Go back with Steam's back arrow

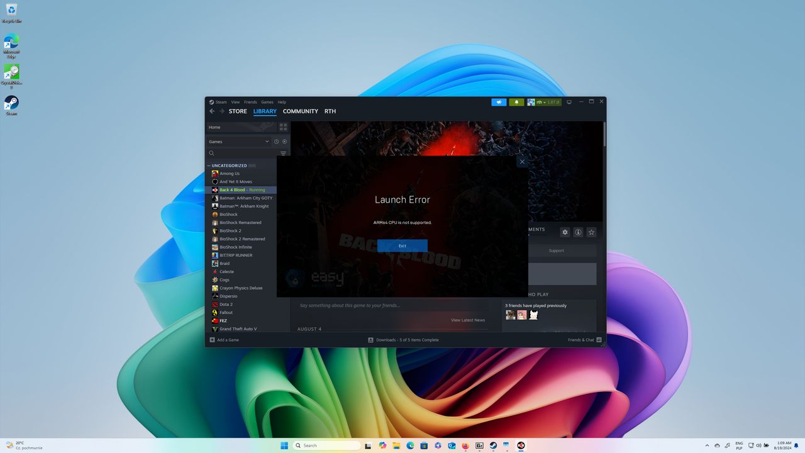(212, 111)
